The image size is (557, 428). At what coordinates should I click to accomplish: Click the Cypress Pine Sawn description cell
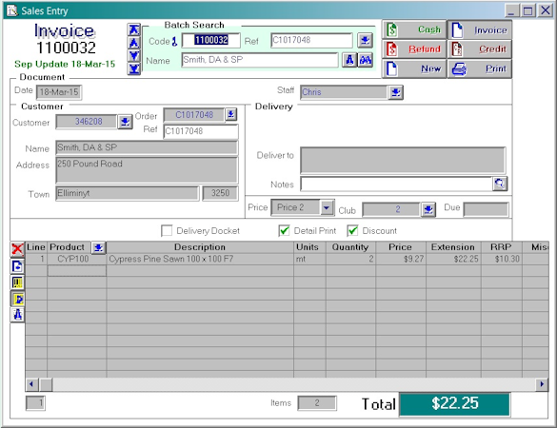(x=200, y=259)
